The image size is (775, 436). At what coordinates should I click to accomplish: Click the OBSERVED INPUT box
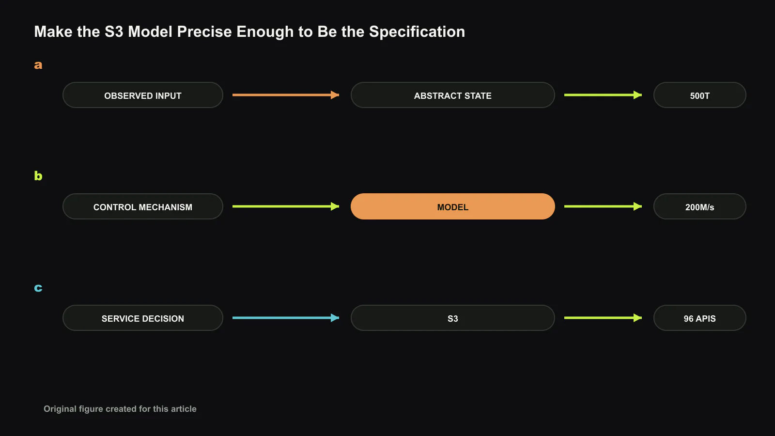(x=143, y=95)
